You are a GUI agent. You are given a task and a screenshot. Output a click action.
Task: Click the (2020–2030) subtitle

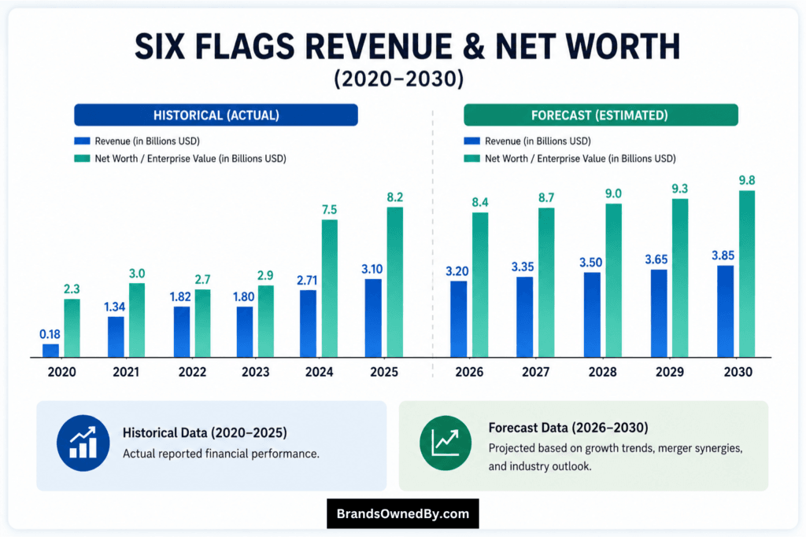[399, 79]
